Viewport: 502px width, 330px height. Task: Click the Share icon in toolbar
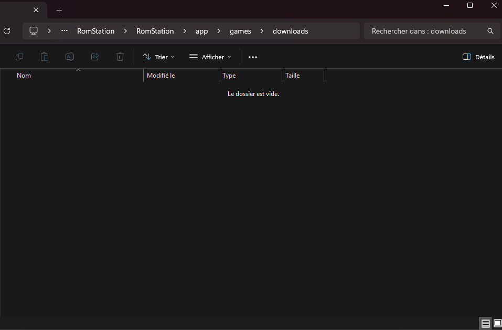pos(95,57)
